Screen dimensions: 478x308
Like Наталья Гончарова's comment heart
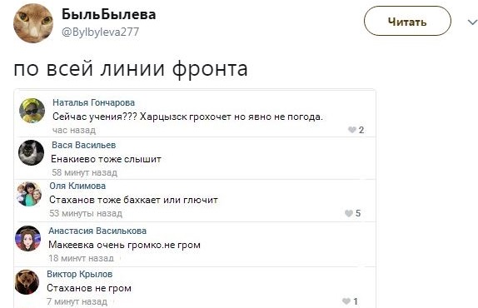352,130
